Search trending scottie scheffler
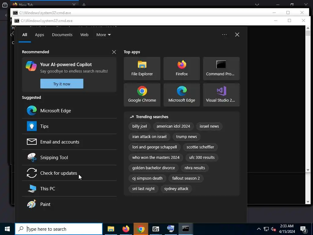The width and height of the screenshot is (313, 235). [x=200, y=147]
